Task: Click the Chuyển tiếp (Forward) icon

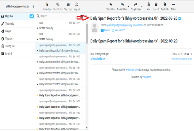Action: (x=136, y=5)
